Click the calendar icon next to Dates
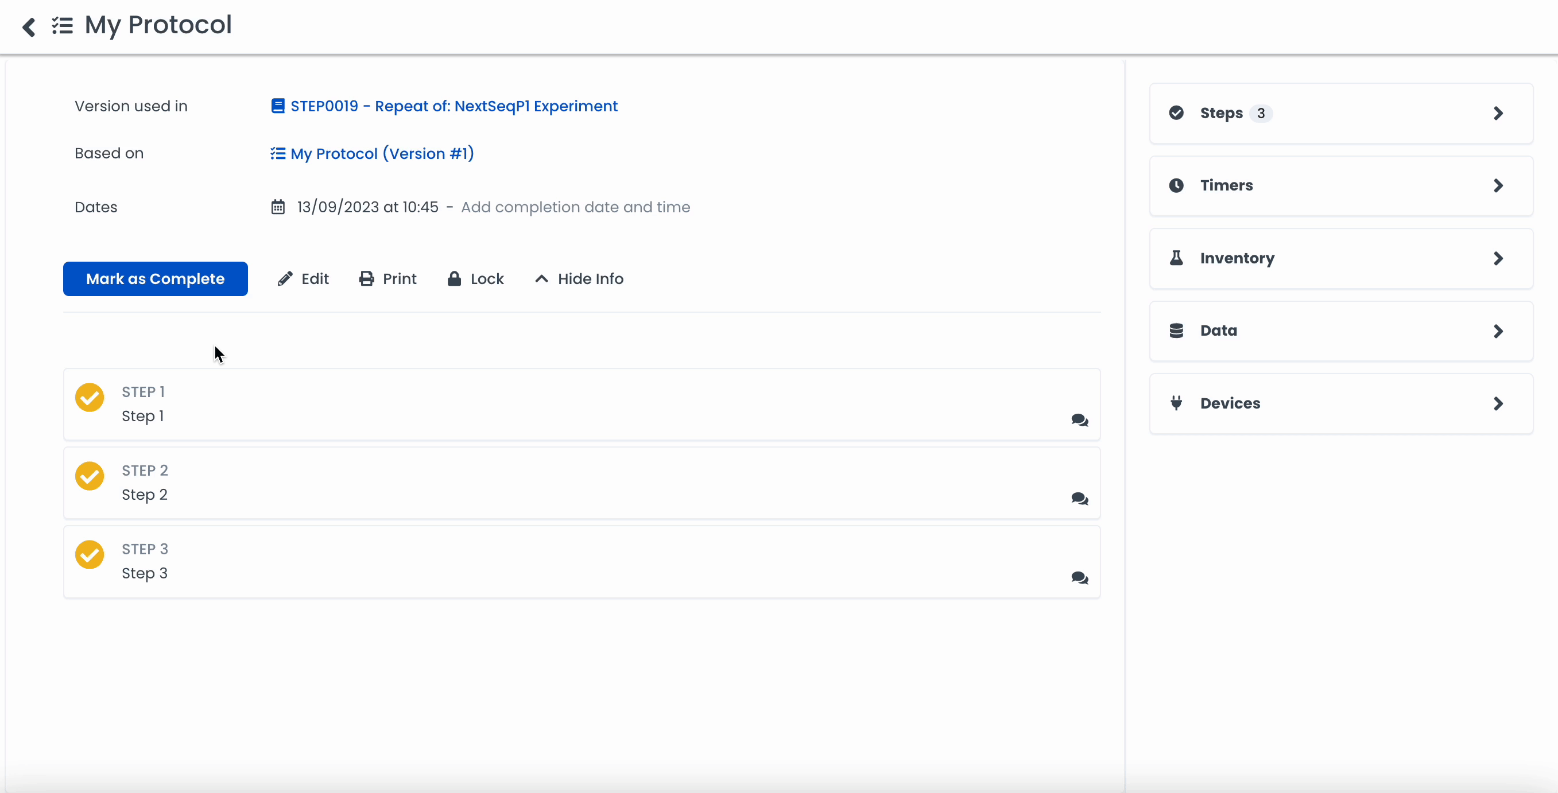The width and height of the screenshot is (1558, 793). (x=278, y=207)
